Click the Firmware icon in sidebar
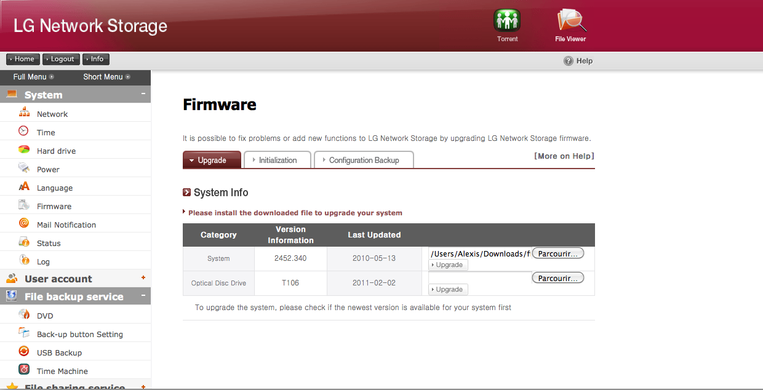 (24, 205)
